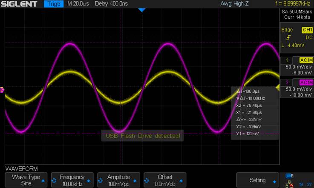Select channel 1 number tab
This screenshot has height=188, width=314.
click(287, 60)
